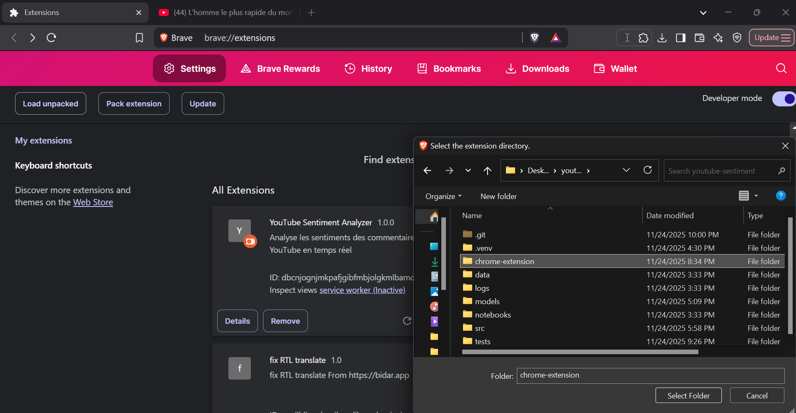Click the Load unpacked button
Screen dimensions: 796x413
pos(50,103)
